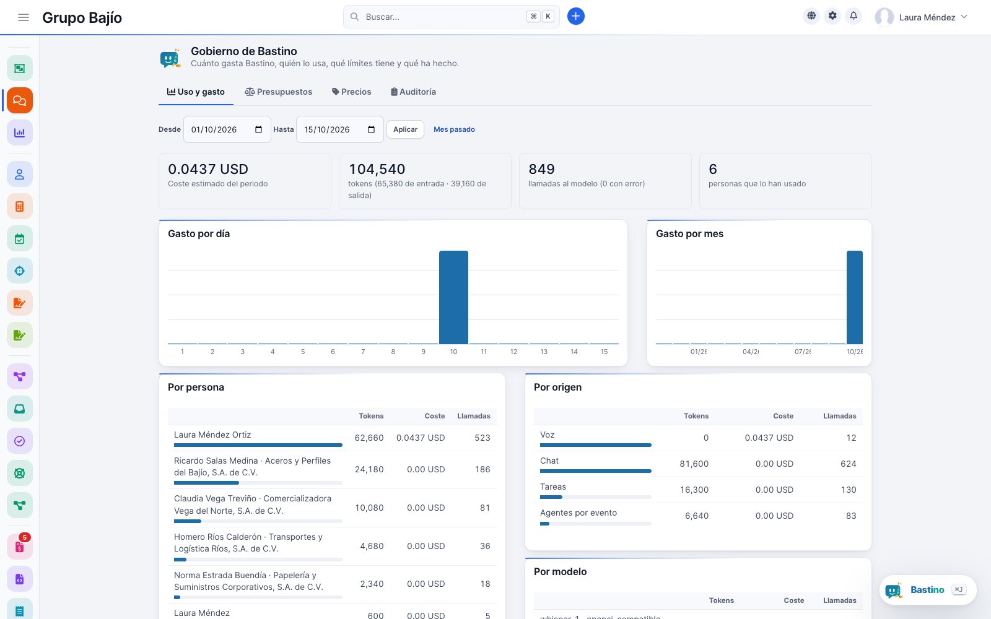Click the day 10 bar in Gasto por día

point(453,297)
